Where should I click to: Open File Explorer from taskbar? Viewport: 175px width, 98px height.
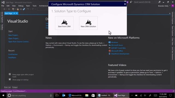87,95
